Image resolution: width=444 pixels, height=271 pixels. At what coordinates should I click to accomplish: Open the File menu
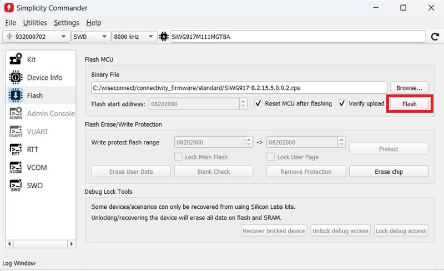click(11, 23)
